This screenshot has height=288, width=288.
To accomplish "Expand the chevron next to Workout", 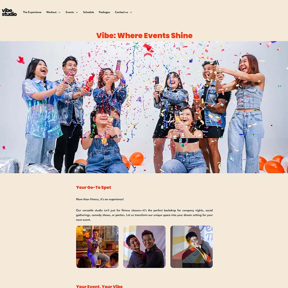I will [x=59, y=12].
